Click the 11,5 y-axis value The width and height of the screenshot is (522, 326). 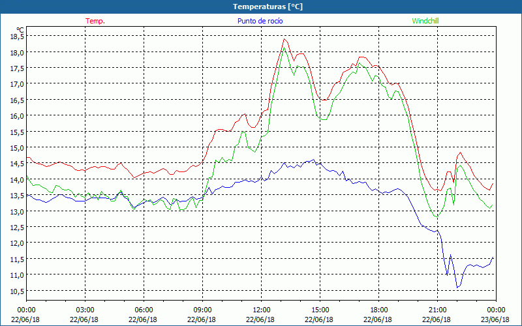click(18, 259)
